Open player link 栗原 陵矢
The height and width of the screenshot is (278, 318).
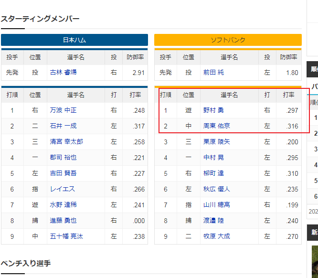click(217, 142)
